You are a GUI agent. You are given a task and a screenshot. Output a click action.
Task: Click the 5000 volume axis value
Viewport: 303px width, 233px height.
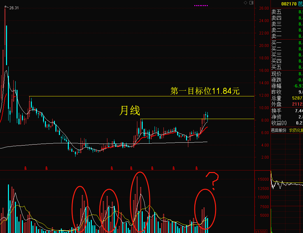tap(264, 215)
